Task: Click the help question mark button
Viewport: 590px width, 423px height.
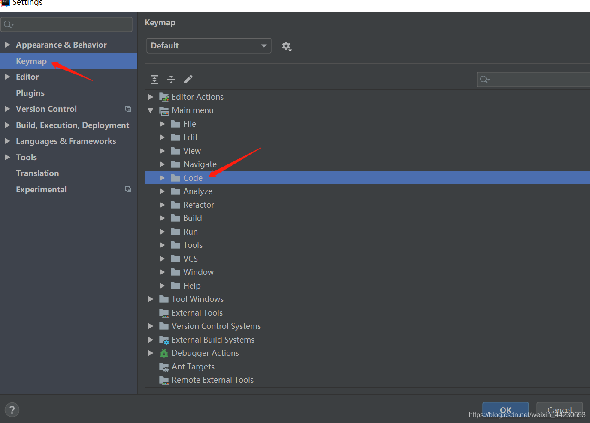Action: 12,410
